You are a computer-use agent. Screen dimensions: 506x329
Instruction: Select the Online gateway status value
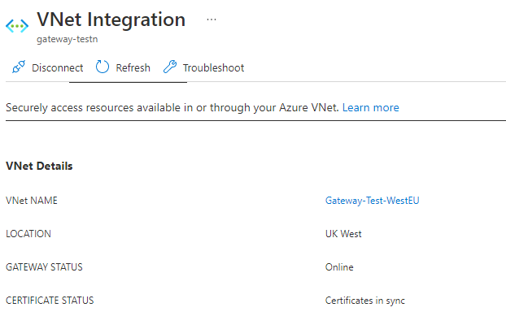[x=339, y=266]
